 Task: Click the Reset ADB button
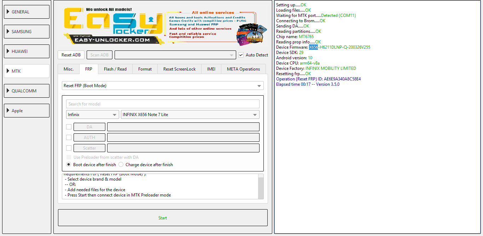coord(71,55)
